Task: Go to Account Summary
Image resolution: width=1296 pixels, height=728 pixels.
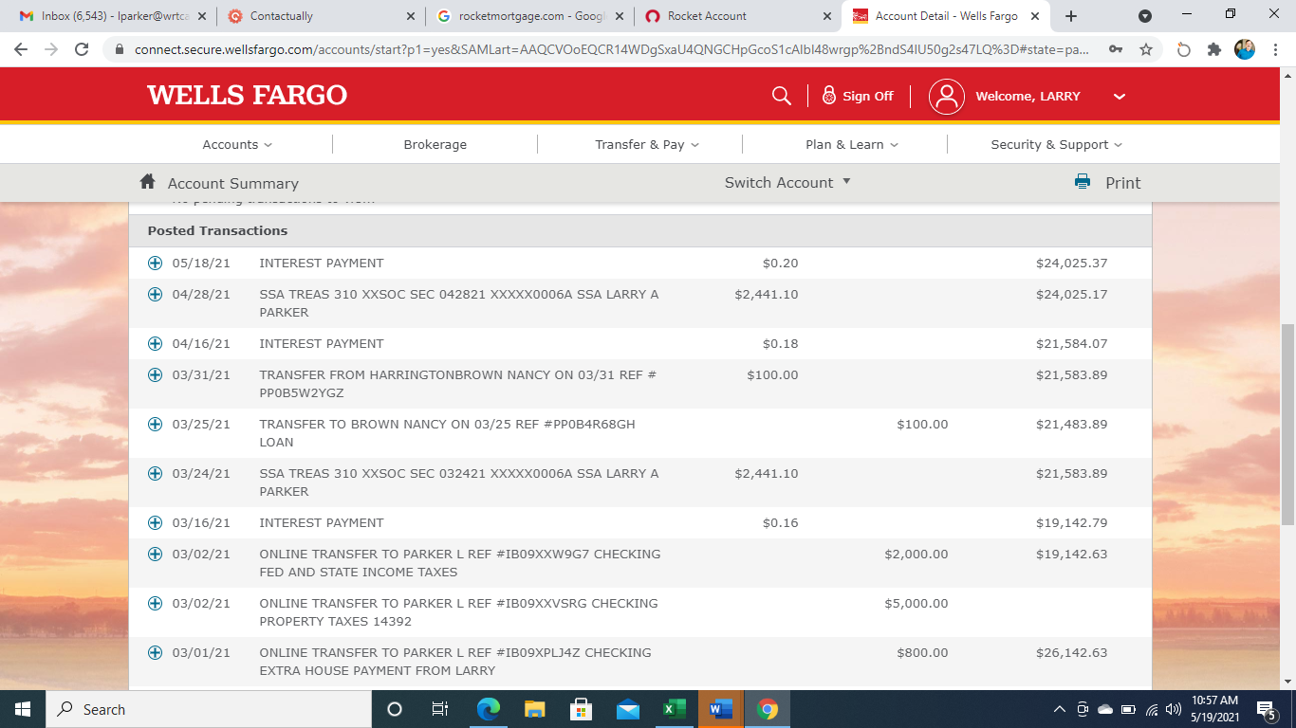Action: click(x=233, y=183)
